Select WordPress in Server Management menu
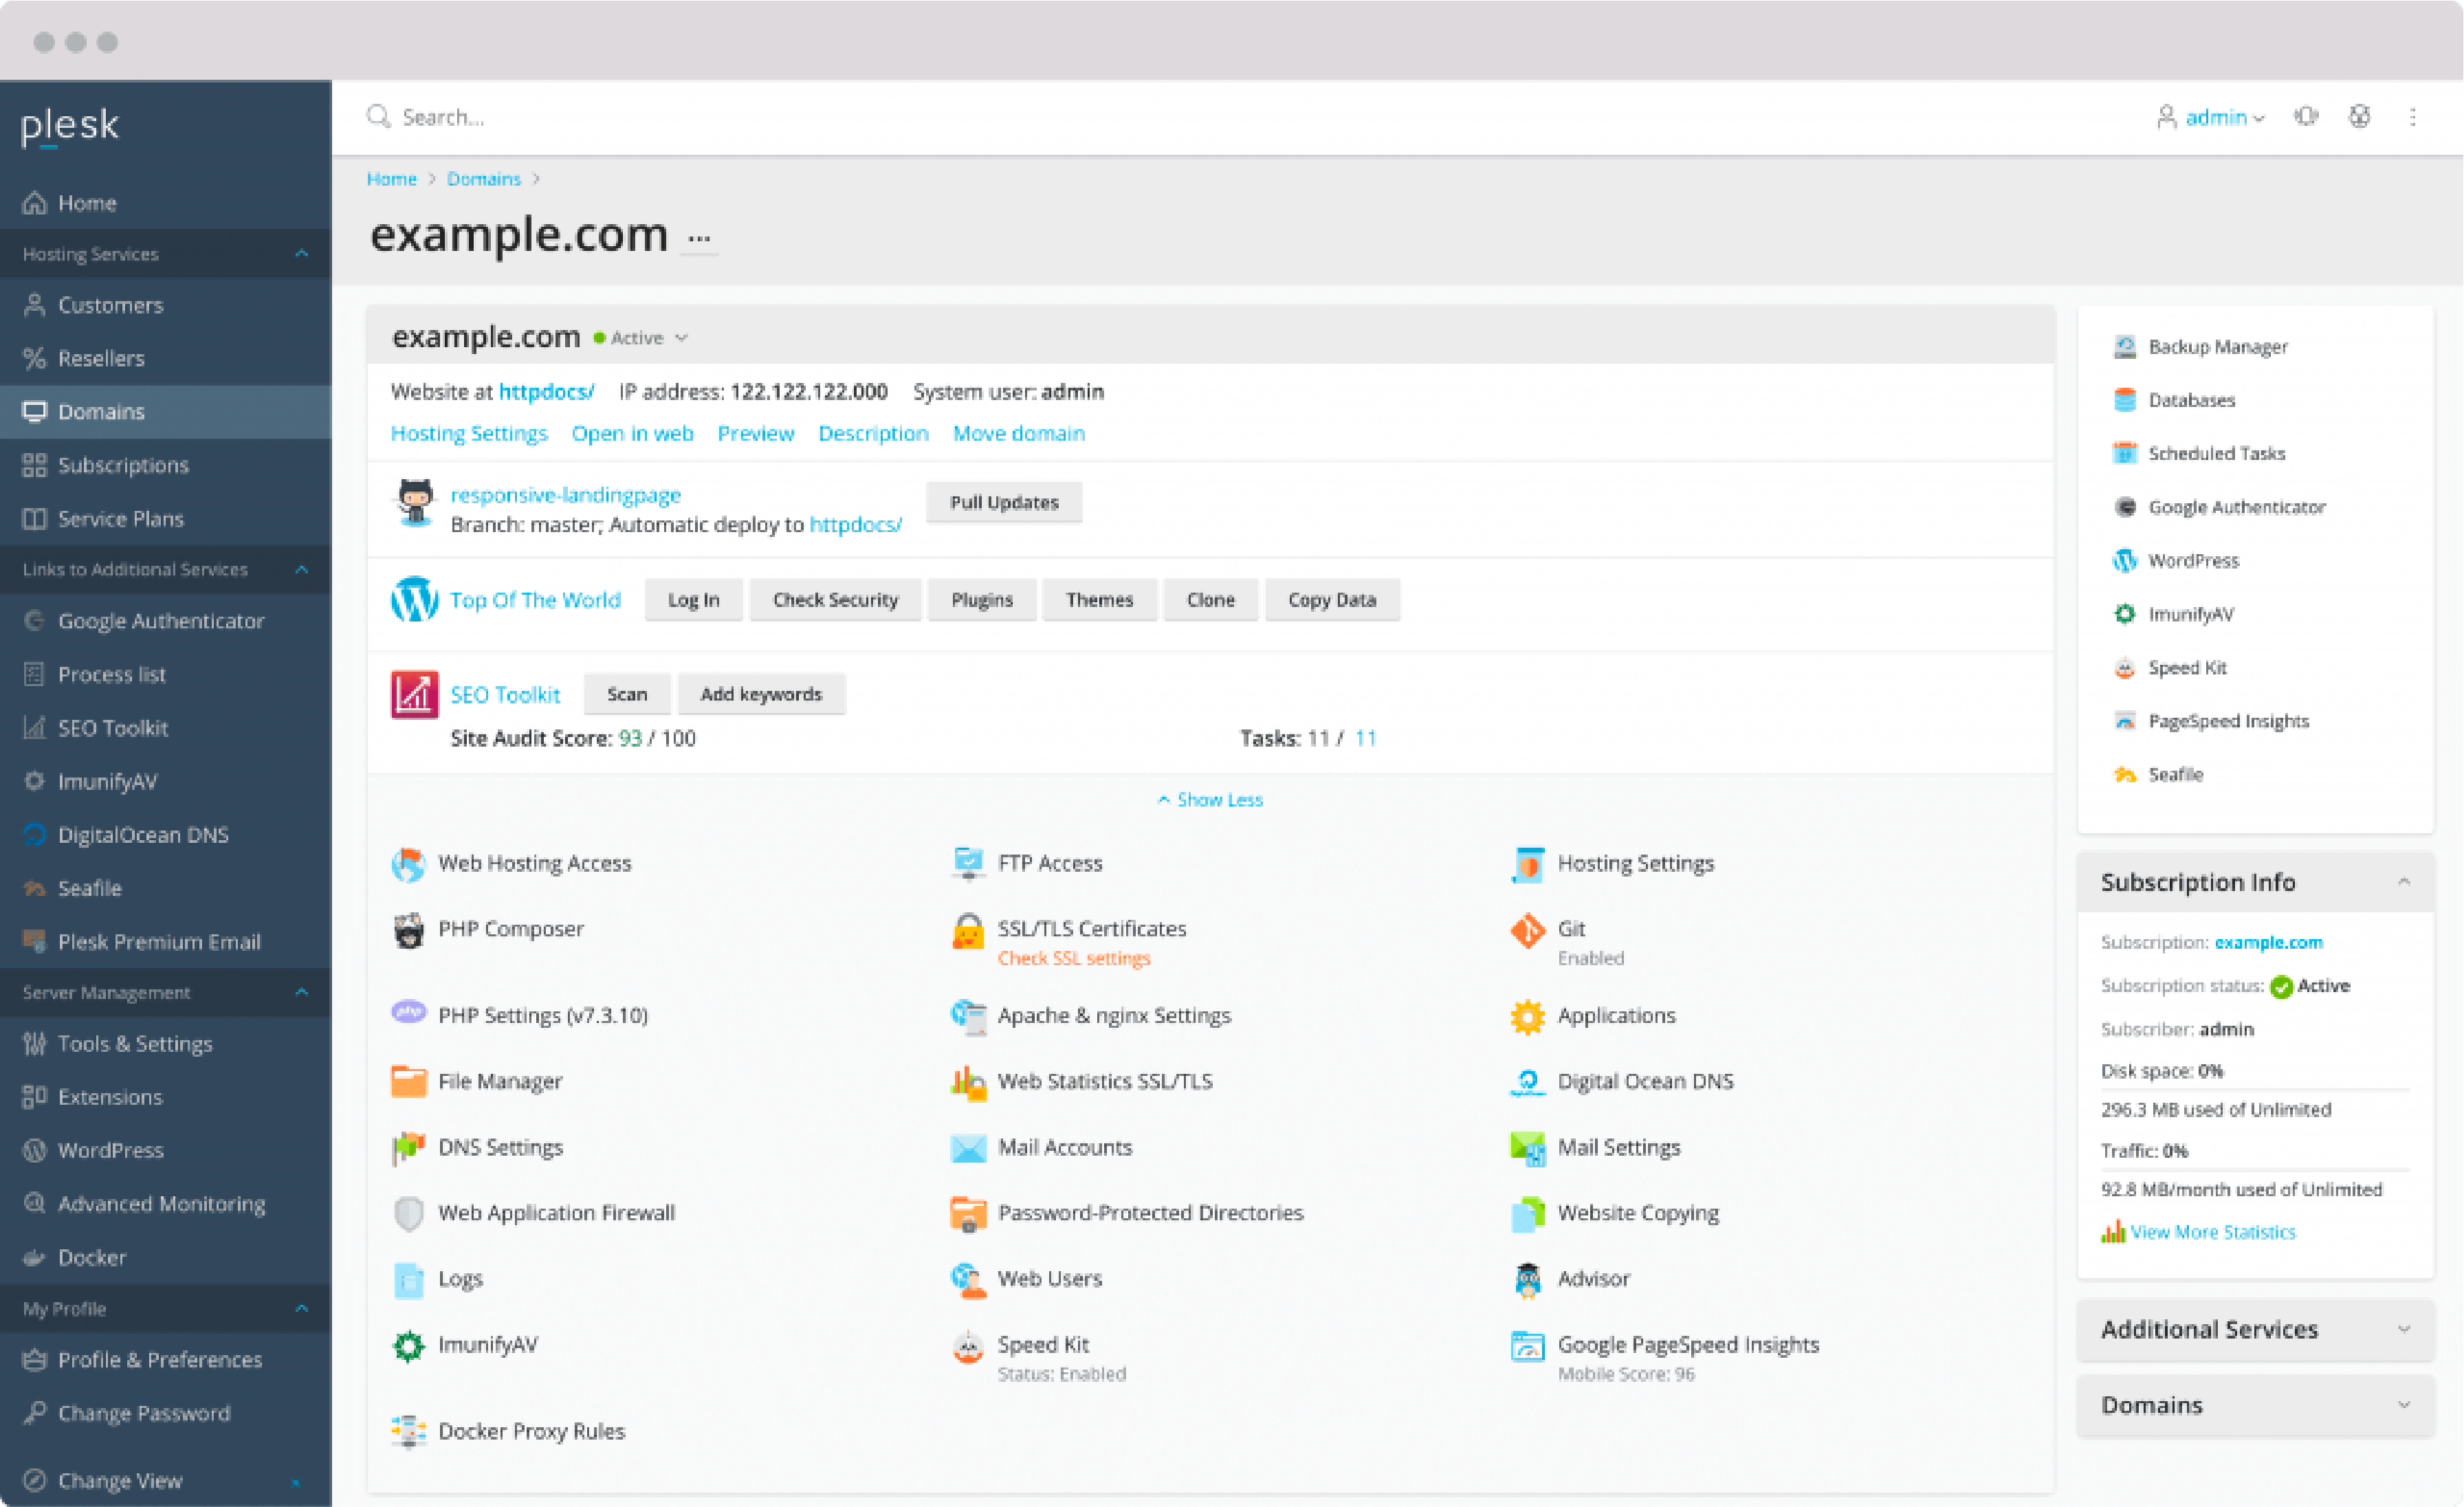 coord(109,1149)
